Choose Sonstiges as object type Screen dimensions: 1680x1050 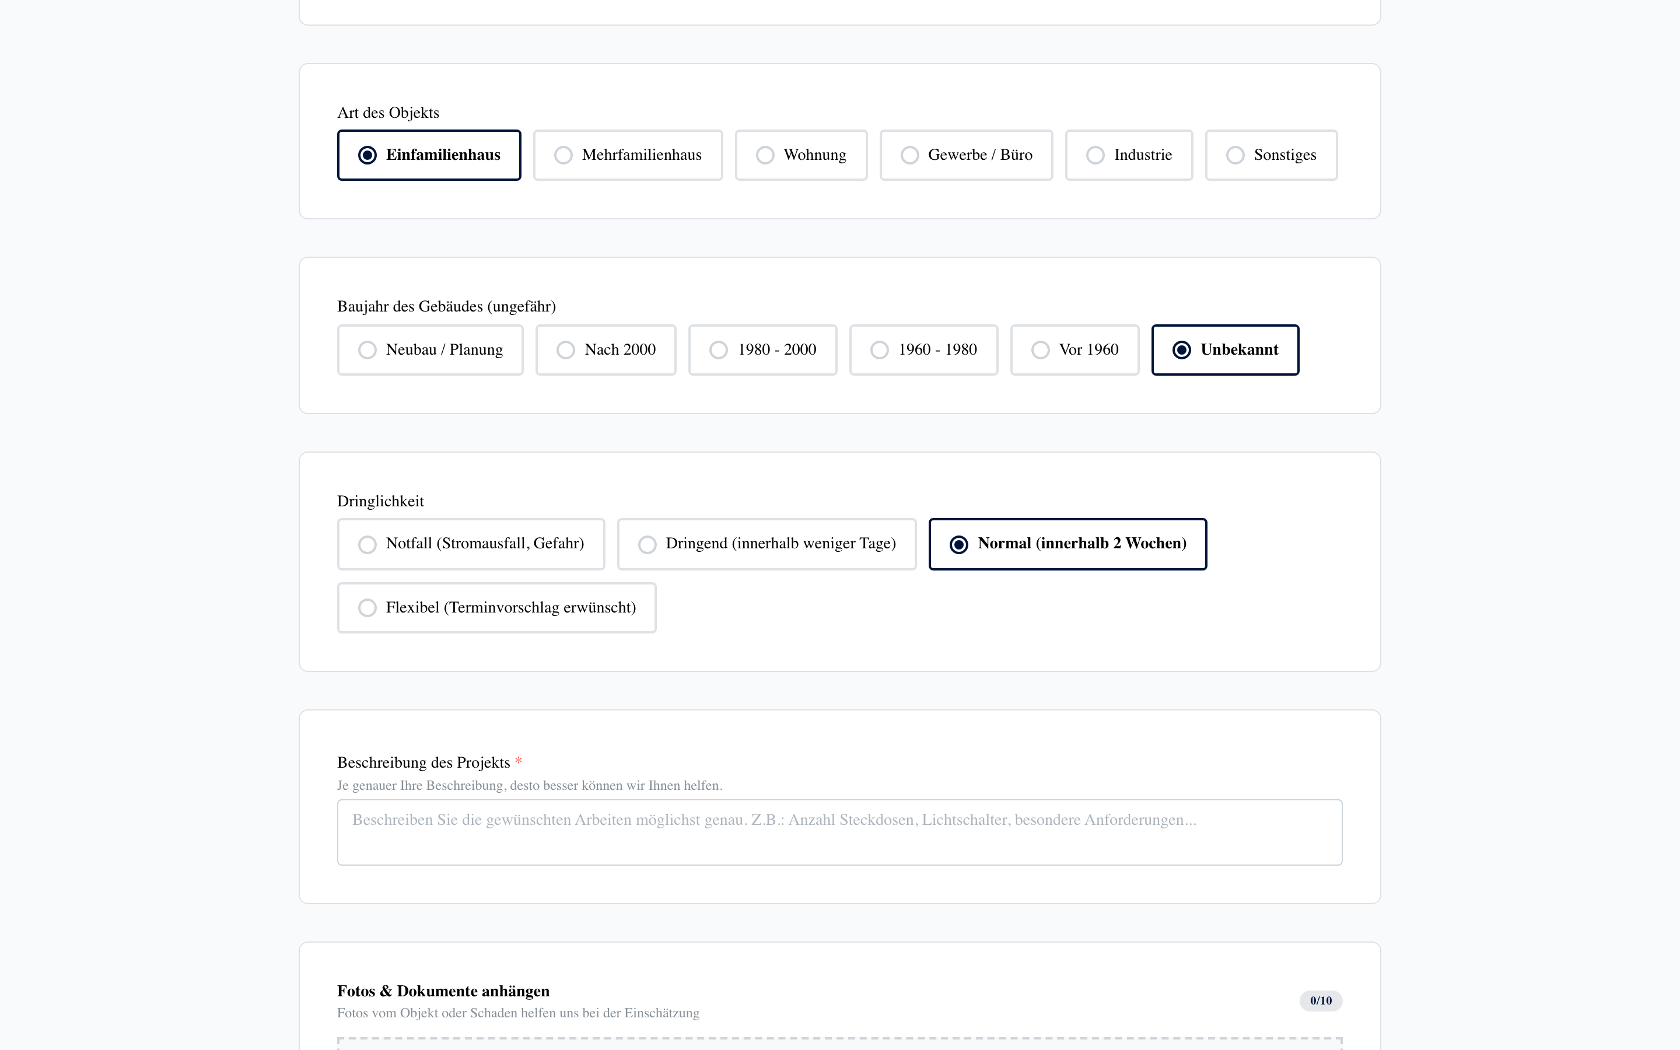[1270, 155]
